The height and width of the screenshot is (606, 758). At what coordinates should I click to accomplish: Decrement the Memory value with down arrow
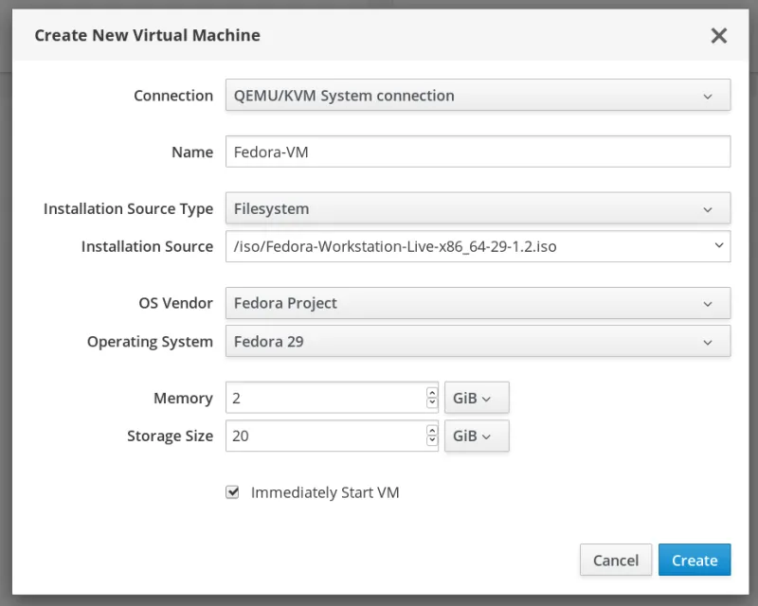431,402
